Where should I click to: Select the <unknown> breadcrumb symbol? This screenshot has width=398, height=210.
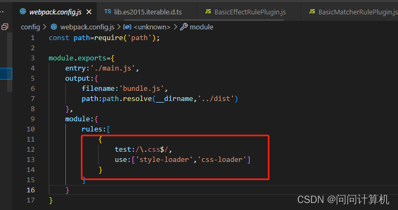click(x=152, y=27)
